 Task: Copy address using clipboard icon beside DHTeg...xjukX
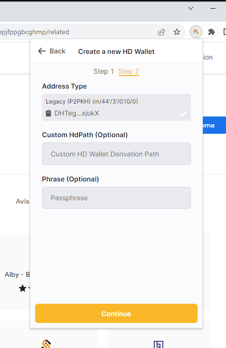(x=48, y=113)
